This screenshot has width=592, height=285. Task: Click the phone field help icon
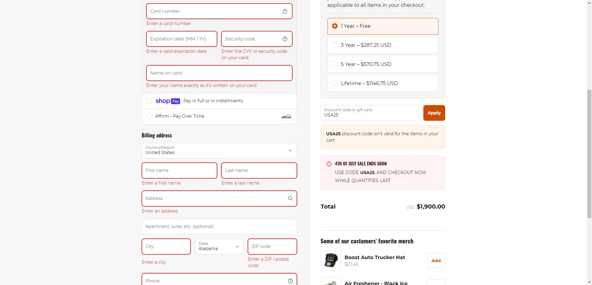[x=290, y=281]
